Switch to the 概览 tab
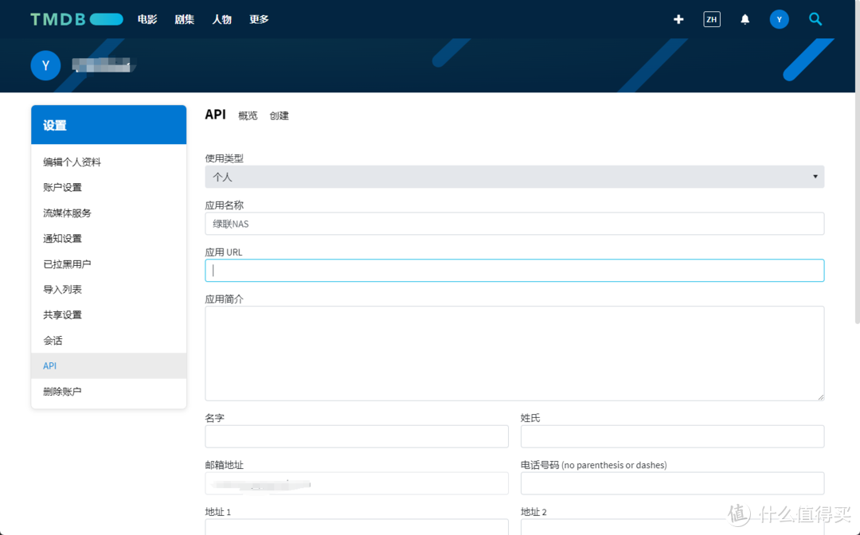The image size is (860, 535). (248, 115)
